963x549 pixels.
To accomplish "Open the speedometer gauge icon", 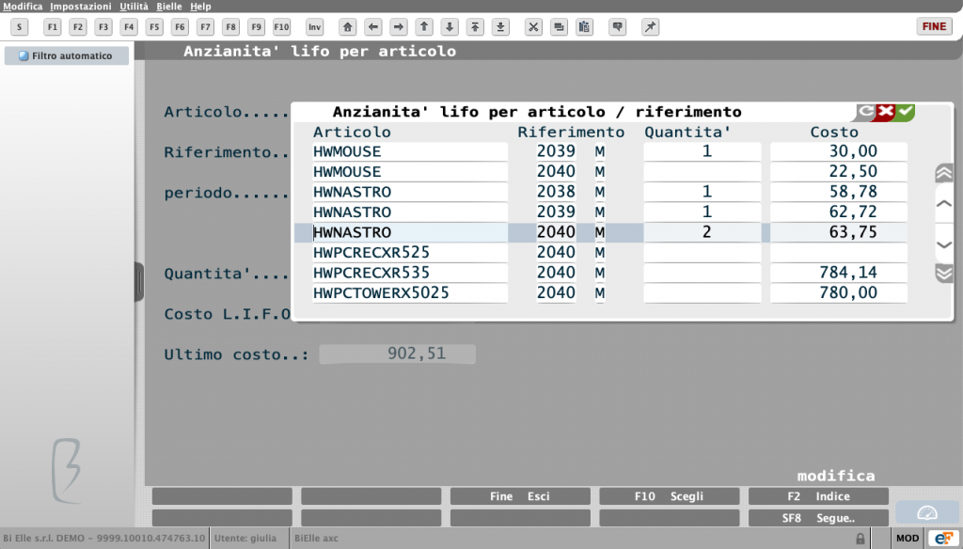I will pos(926,512).
